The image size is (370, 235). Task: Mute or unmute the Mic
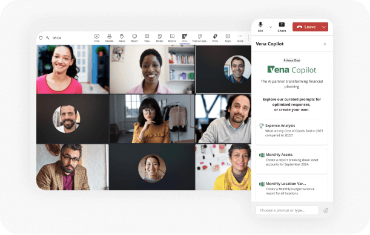click(x=260, y=27)
